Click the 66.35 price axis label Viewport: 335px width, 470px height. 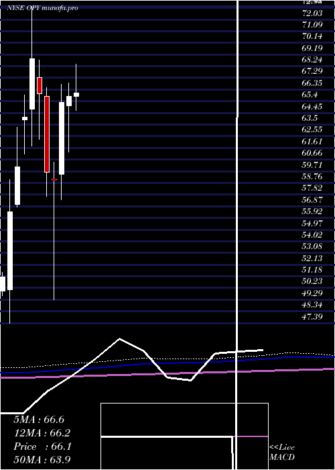click(312, 83)
